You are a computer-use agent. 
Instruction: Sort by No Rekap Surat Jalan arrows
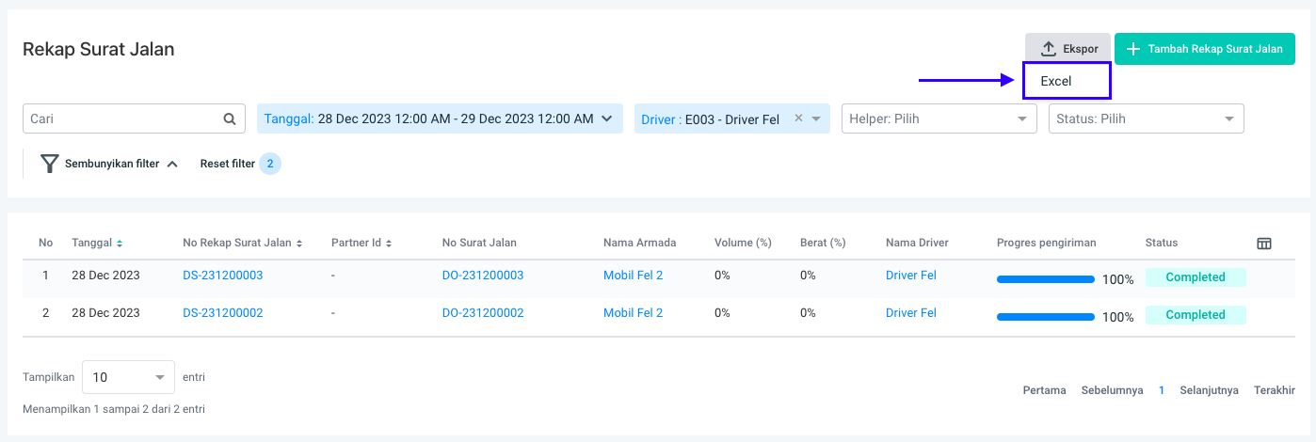pyautogui.click(x=299, y=244)
